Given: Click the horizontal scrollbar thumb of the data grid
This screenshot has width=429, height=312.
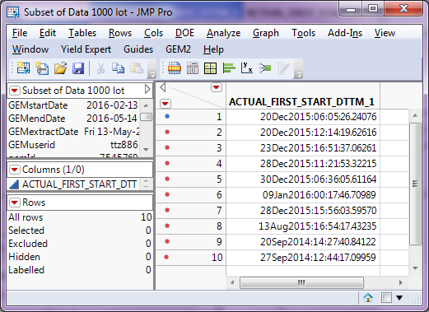Looking at the screenshot, I should 301,282.
